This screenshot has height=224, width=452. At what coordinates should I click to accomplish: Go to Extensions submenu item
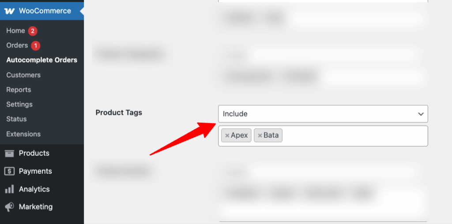pyautogui.click(x=23, y=134)
